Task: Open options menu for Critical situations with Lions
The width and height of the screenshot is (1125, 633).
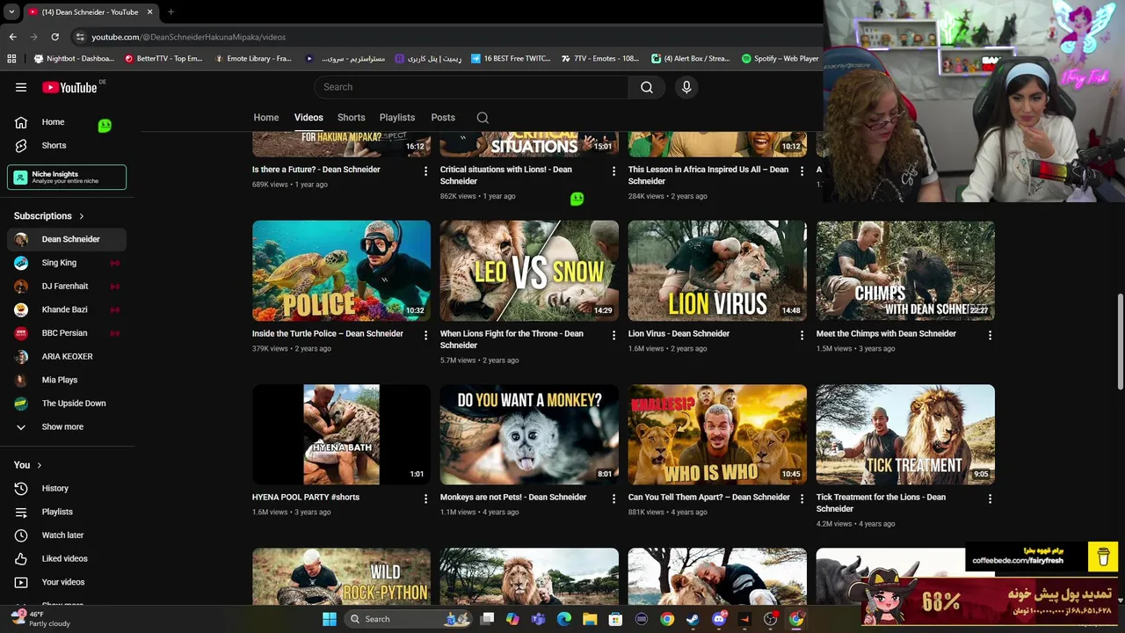Action: (x=613, y=171)
